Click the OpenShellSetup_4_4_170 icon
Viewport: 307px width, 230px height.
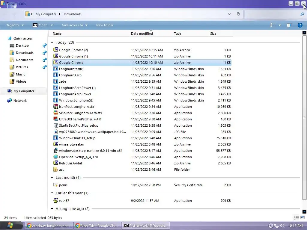coord(56,157)
